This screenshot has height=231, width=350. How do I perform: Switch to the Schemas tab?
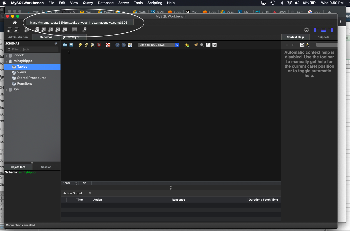click(x=46, y=37)
